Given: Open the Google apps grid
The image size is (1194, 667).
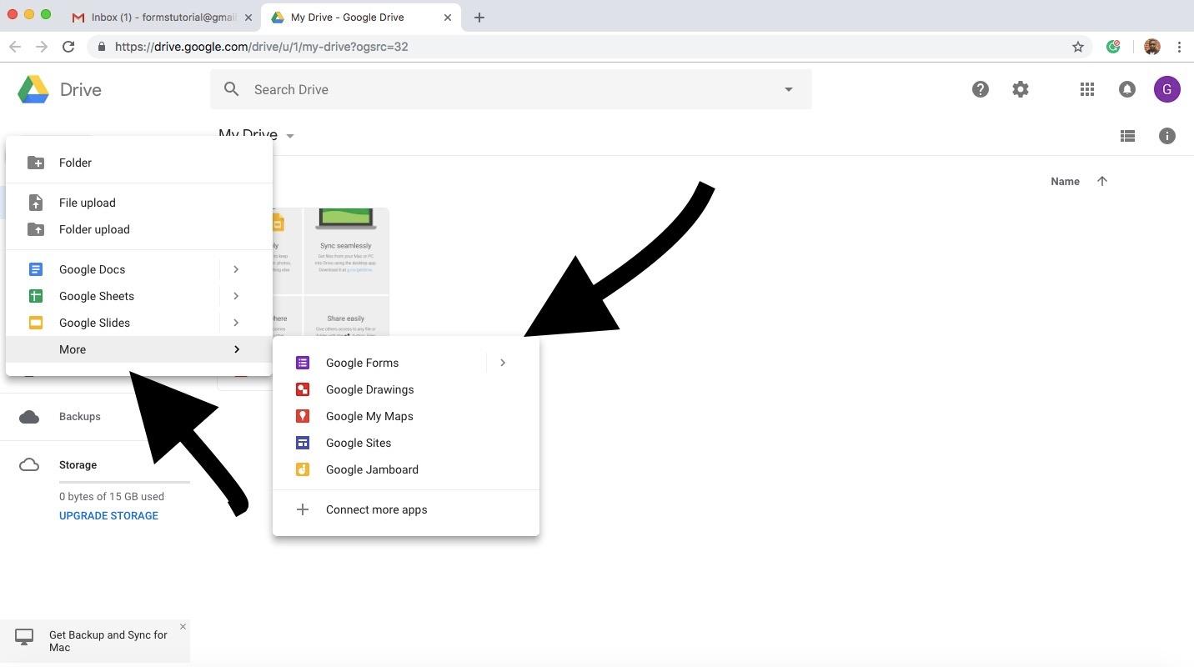Looking at the screenshot, I should pos(1087,89).
